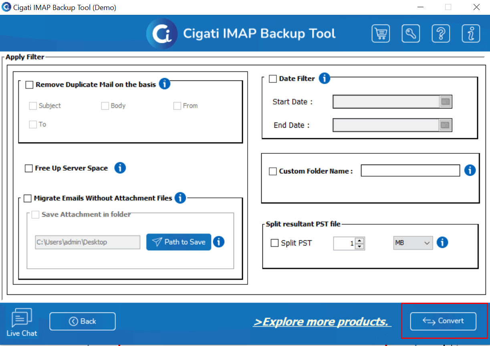The width and height of the screenshot is (490, 346).
Task: Enable Migrate Emails Without Attachment Files
Action: pos(28,198)
